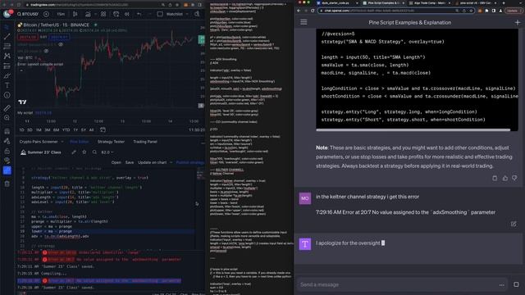Click Open in the Pine Editor
The width and height of the screenshot is (525, 295).
[116, 162]
